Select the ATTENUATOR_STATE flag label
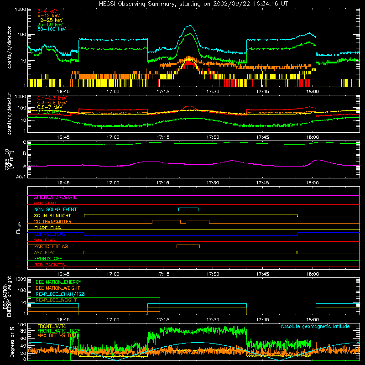Image resolution: width=365 pixels, height=365 pixels. click(55, 197)
